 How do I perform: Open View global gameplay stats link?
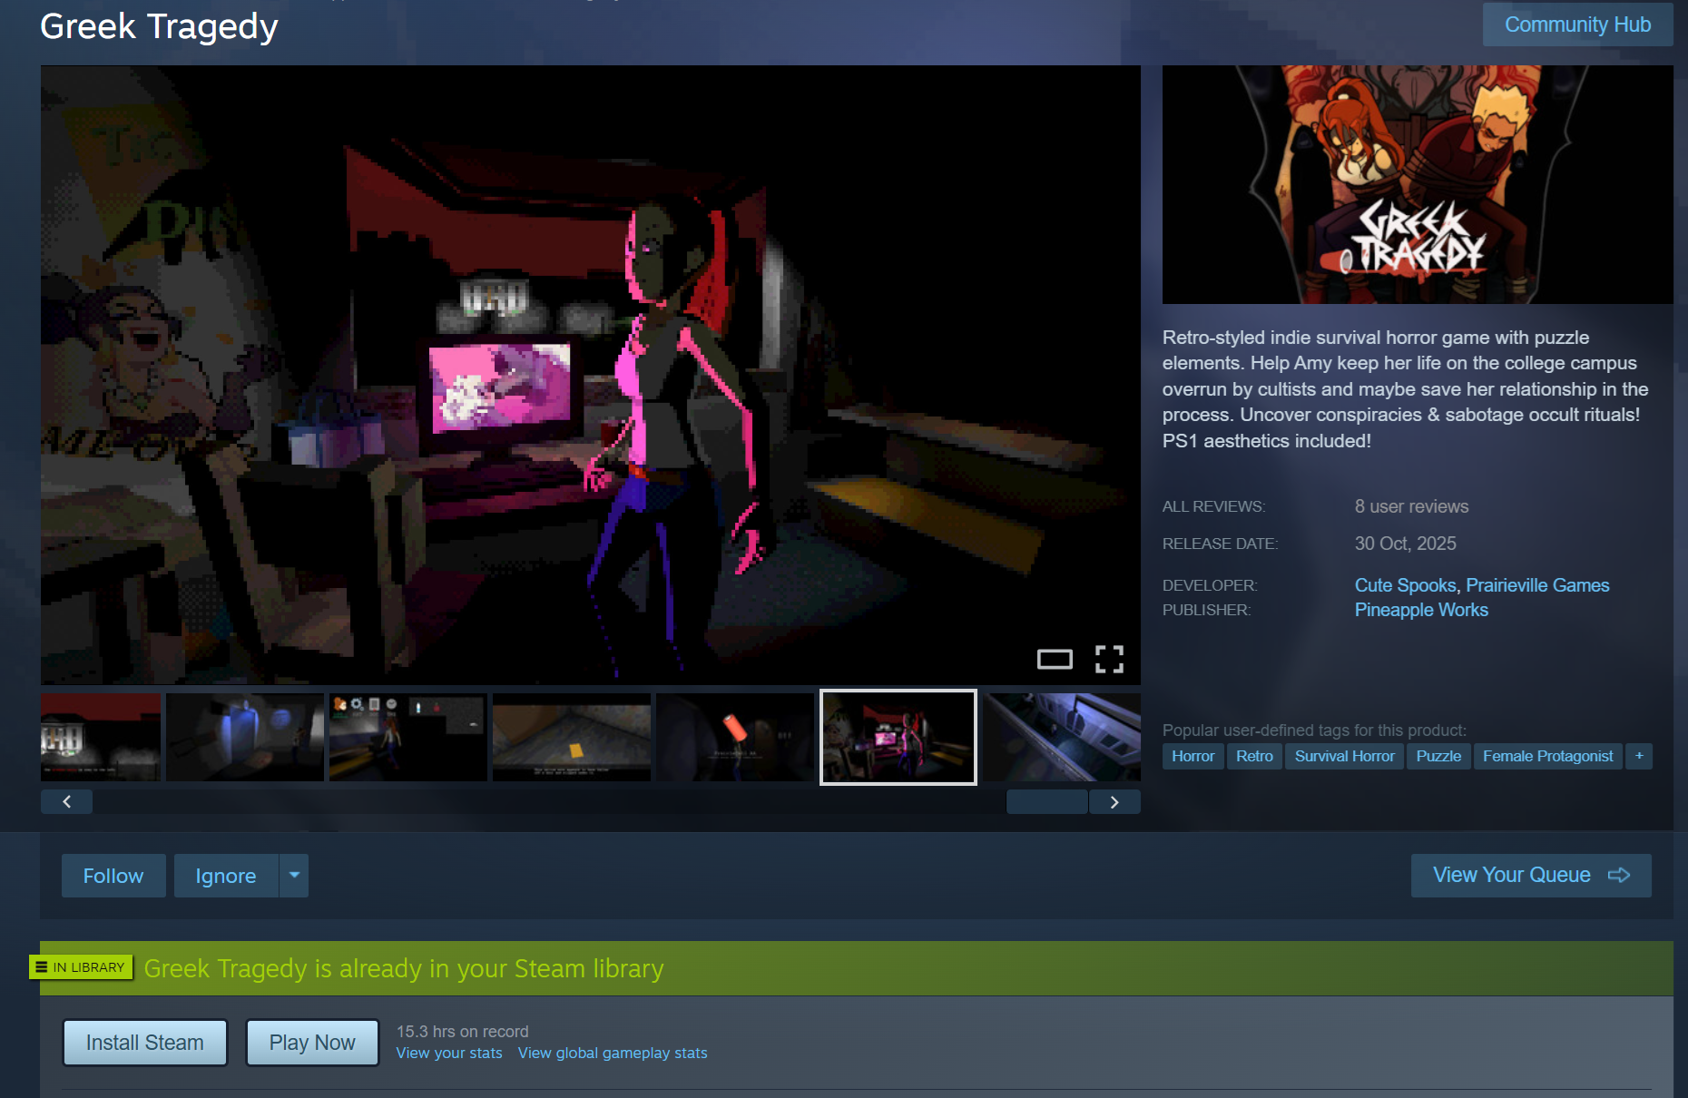coord(613,1054)
